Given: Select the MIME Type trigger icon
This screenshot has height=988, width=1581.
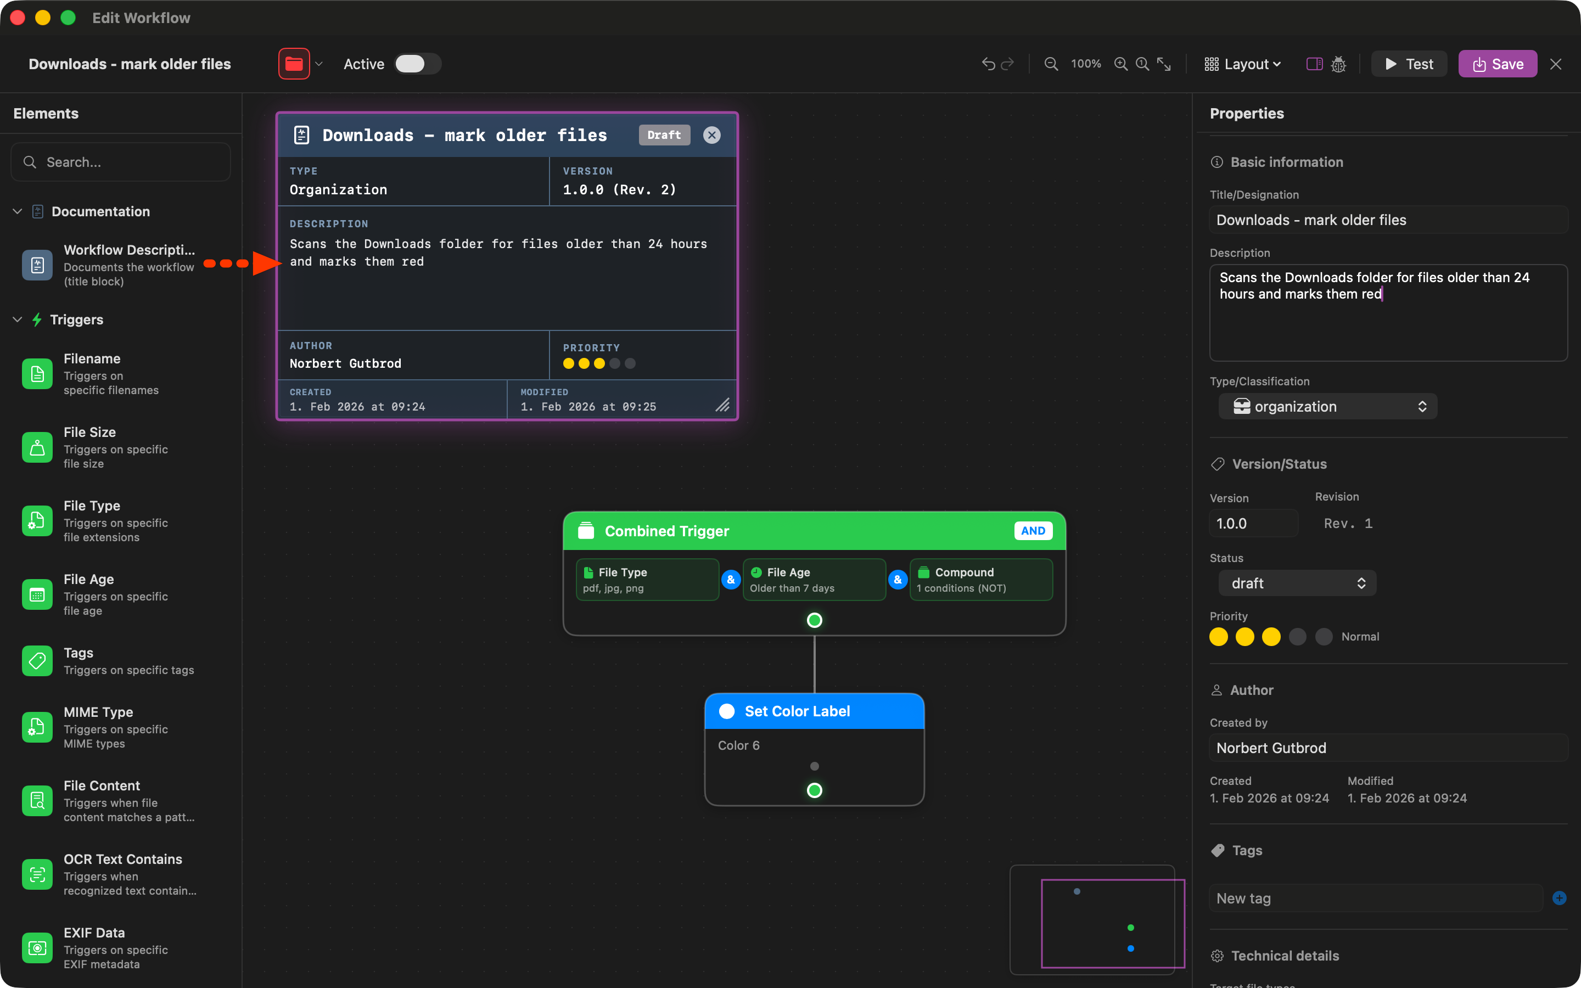Looking at the screenshot, I should [x=37, y=727].
